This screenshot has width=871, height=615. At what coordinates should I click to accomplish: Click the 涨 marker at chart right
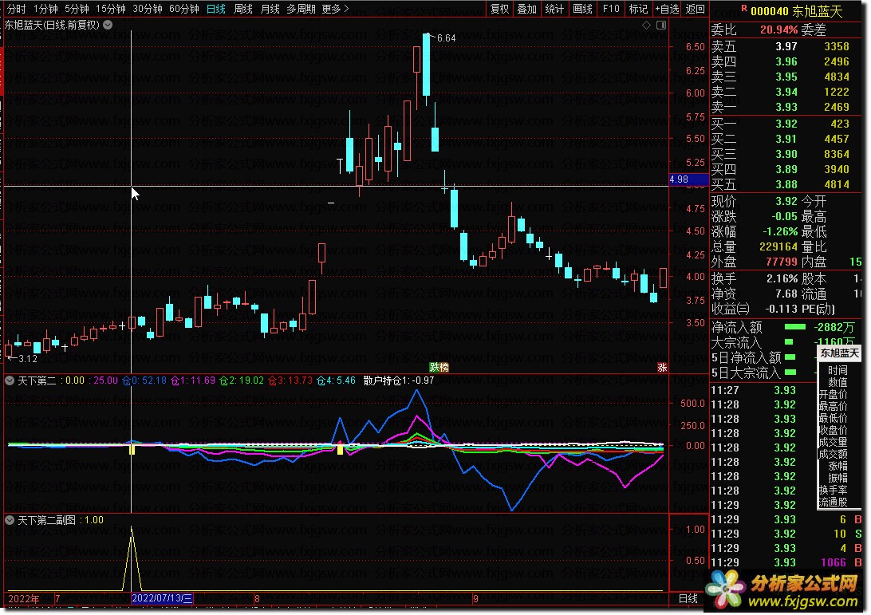pos(662,367)
